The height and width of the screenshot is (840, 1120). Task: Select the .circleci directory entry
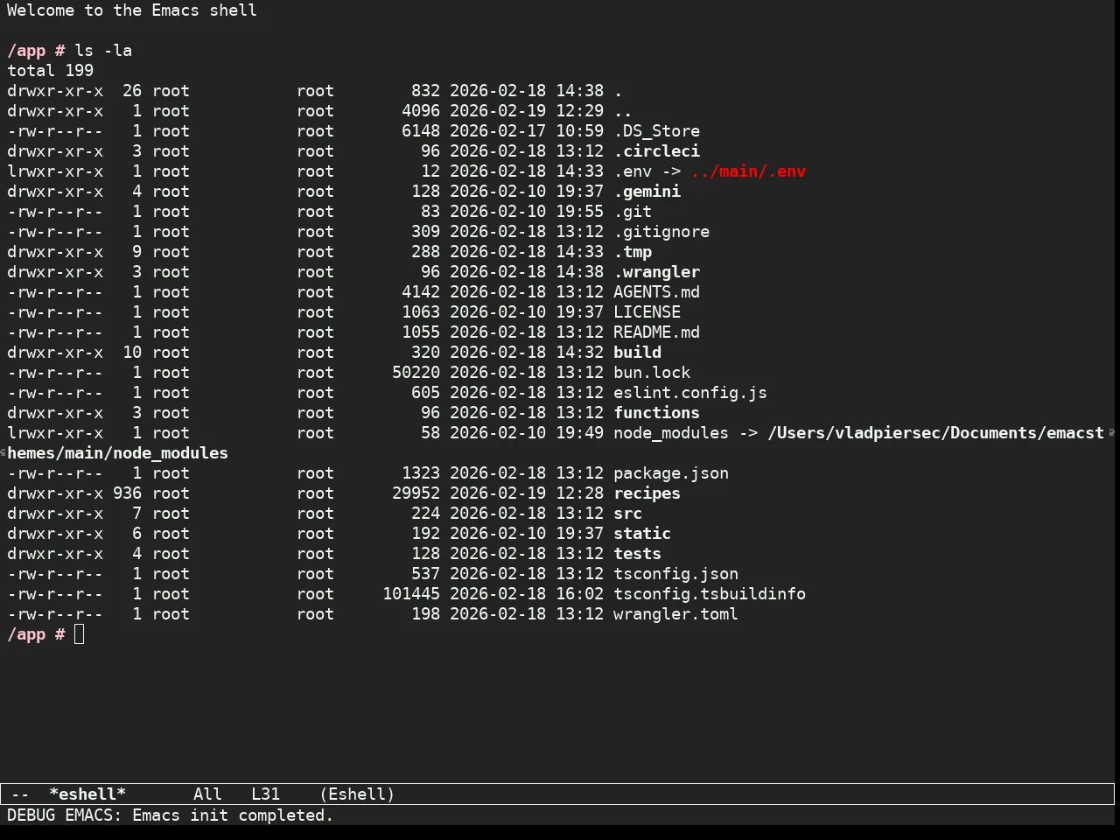656,151
